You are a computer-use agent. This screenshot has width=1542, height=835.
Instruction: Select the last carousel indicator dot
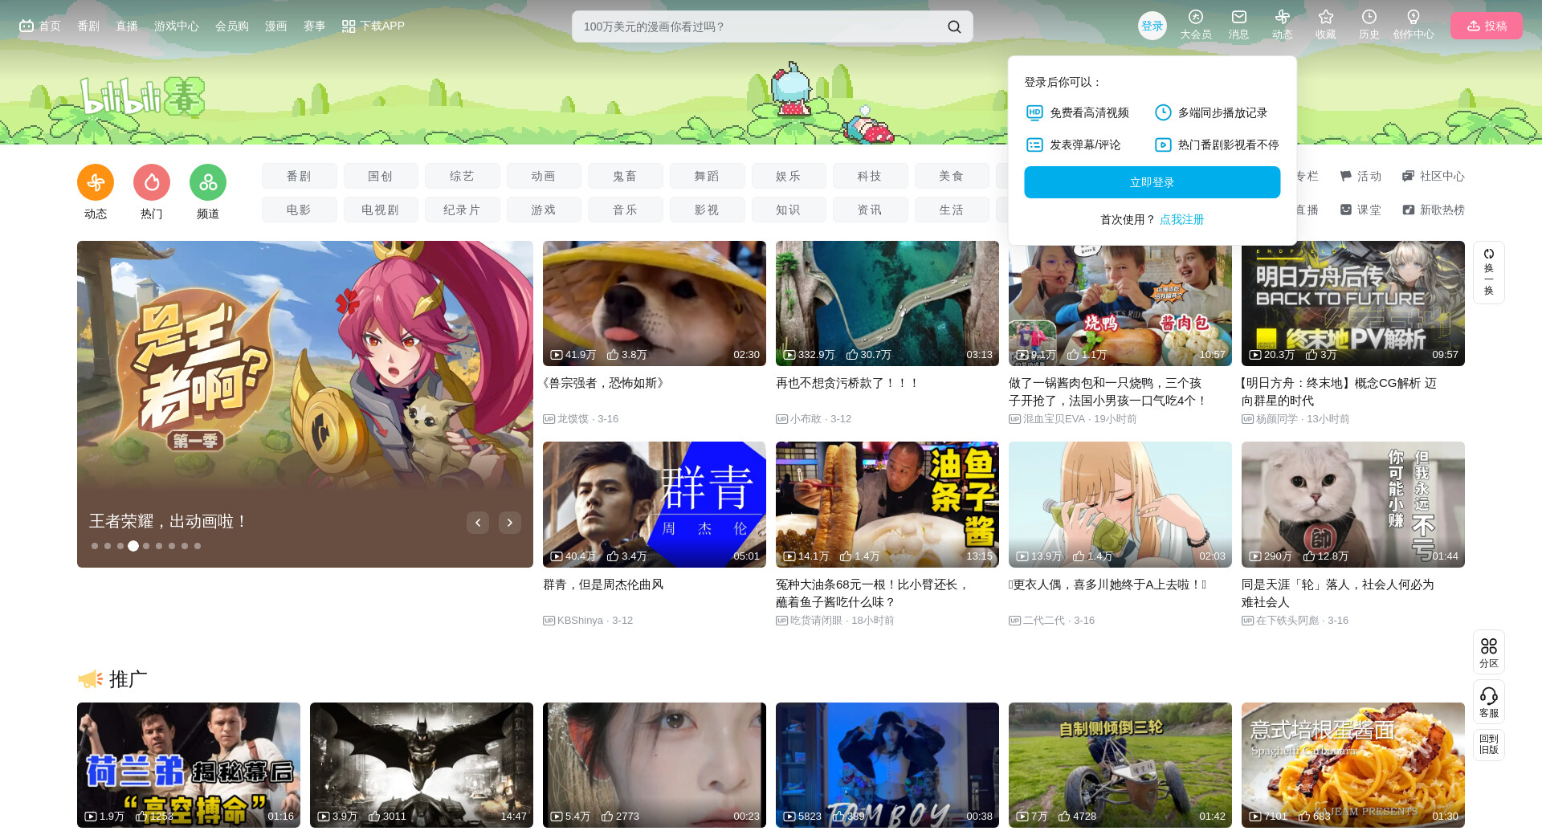pos(198,546)
